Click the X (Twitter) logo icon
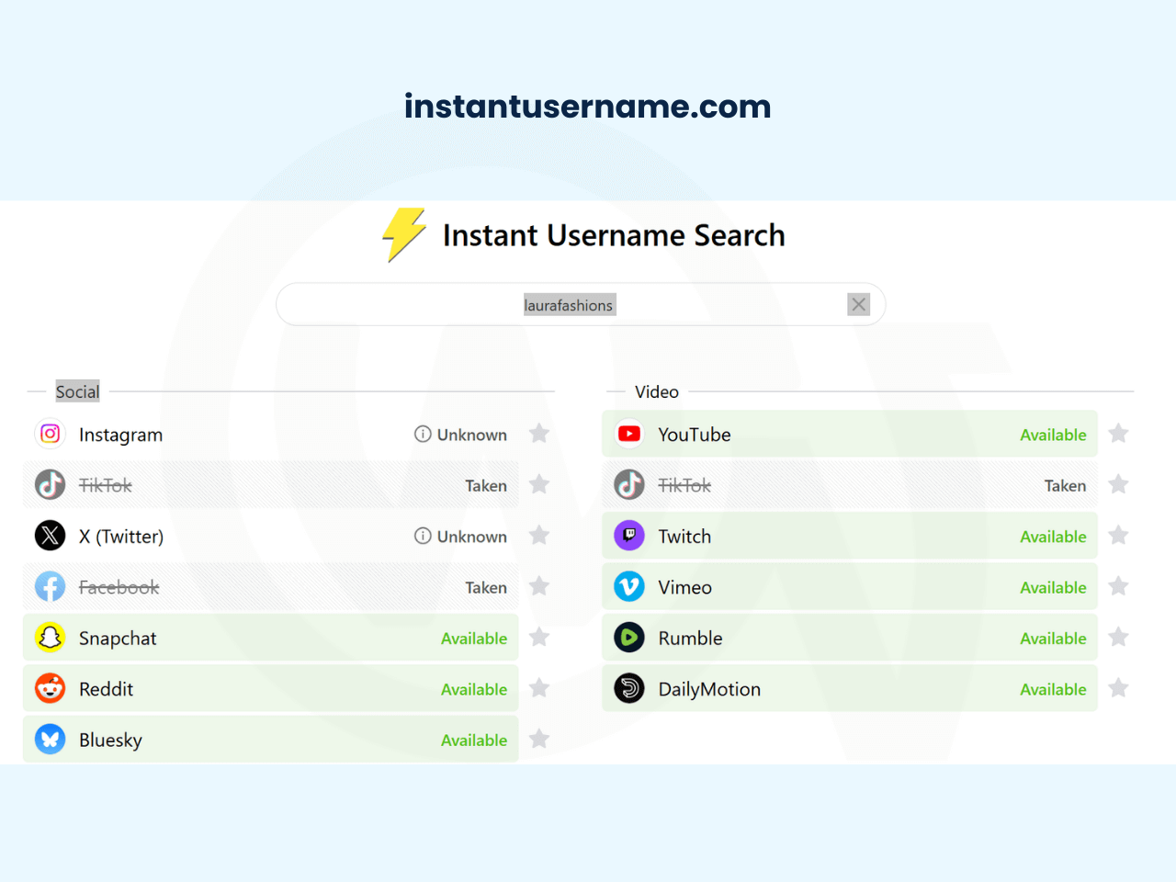Image resolution: width=1176 pixels, height=882 pixels. click(x=51, y=536)
